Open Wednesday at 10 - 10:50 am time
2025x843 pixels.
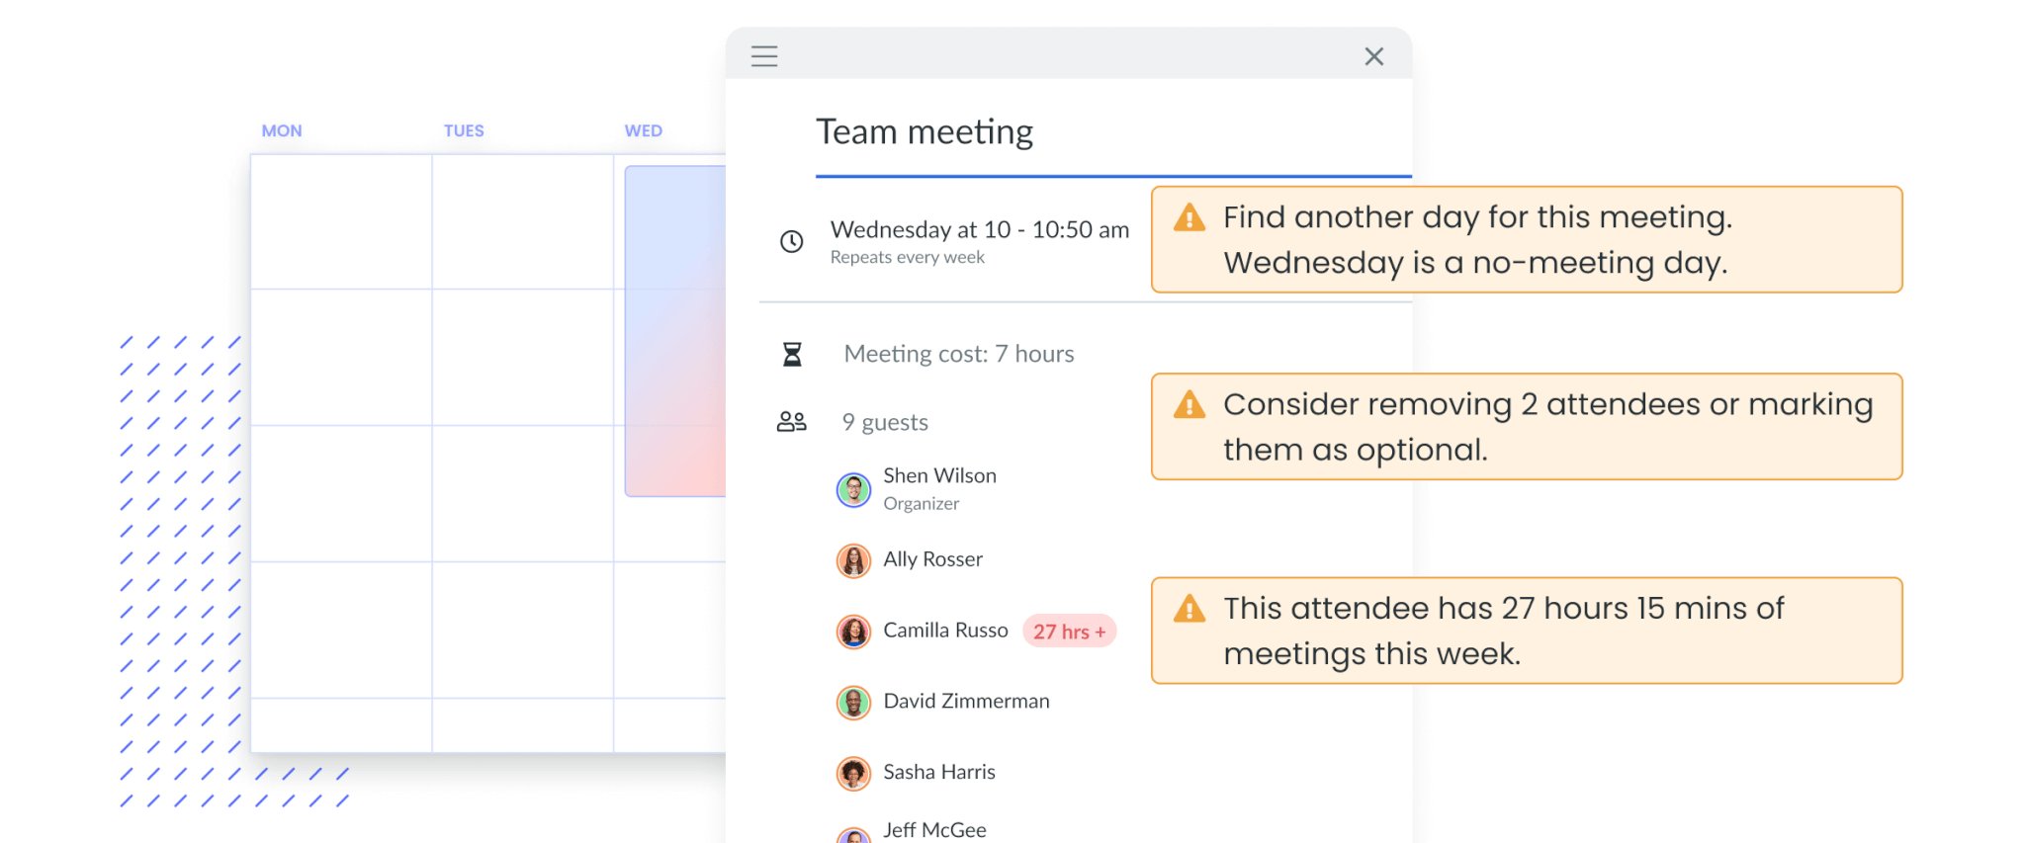point(979,230)
